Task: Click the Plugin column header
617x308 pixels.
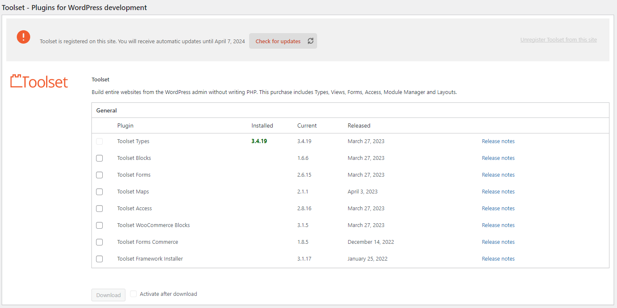Action: (x=125, y=125)
